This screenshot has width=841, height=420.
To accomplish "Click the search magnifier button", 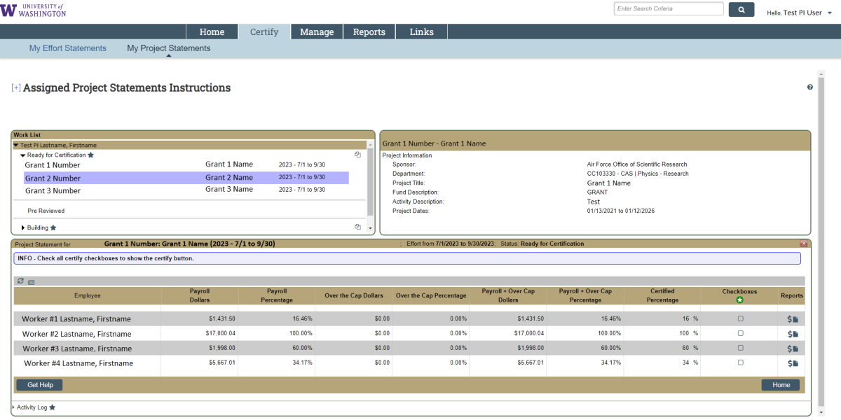I will pyautogui.click(x=741, y=9).
